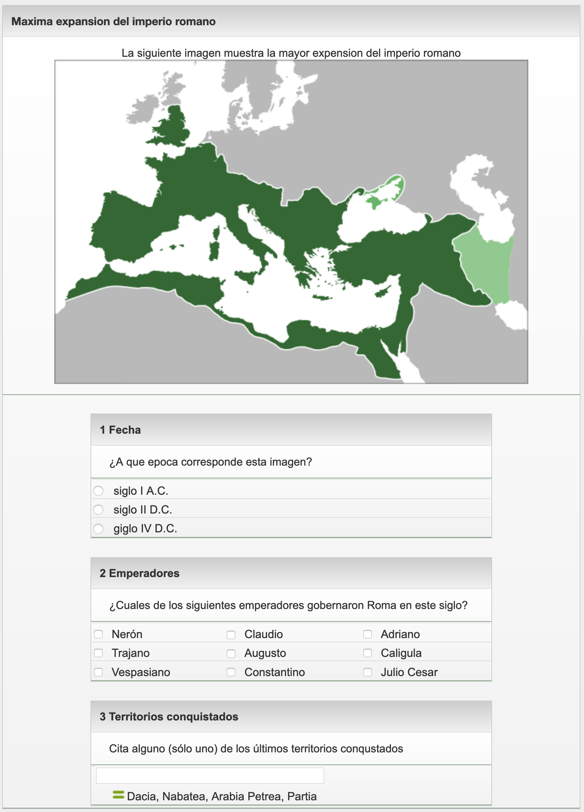584x812 pixels.
Task: Check the Nerón checkbox
Action: tap(98, 634)
